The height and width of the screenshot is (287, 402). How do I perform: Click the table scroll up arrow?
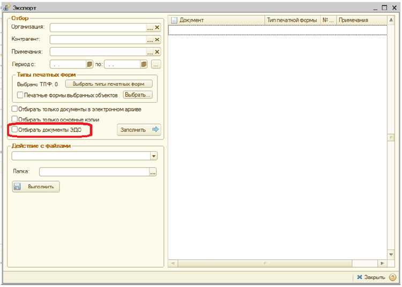coord(391,20)
